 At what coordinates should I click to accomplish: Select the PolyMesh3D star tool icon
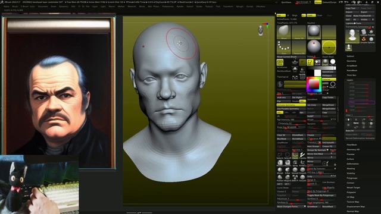click(371, 33)
